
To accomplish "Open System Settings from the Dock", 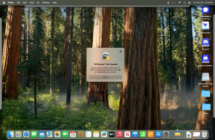I will pos(166,134).
